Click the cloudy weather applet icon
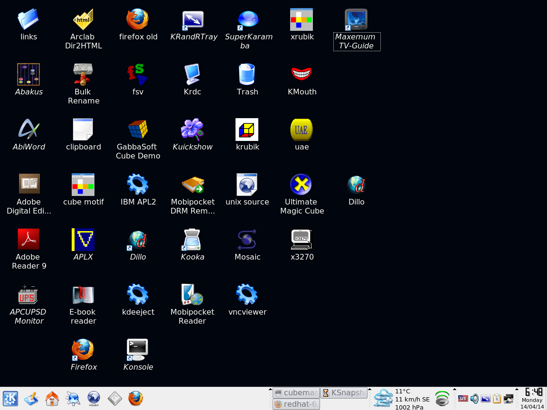Screen dimensions: 547x410 [x=383, y=398]
